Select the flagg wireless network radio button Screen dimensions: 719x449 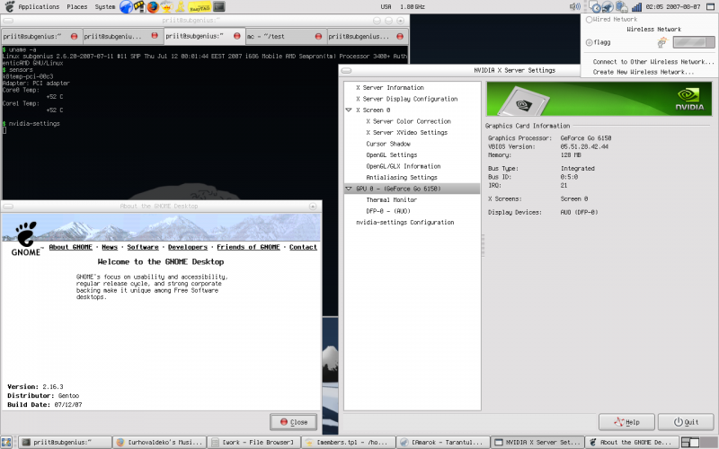coord(589,42)
